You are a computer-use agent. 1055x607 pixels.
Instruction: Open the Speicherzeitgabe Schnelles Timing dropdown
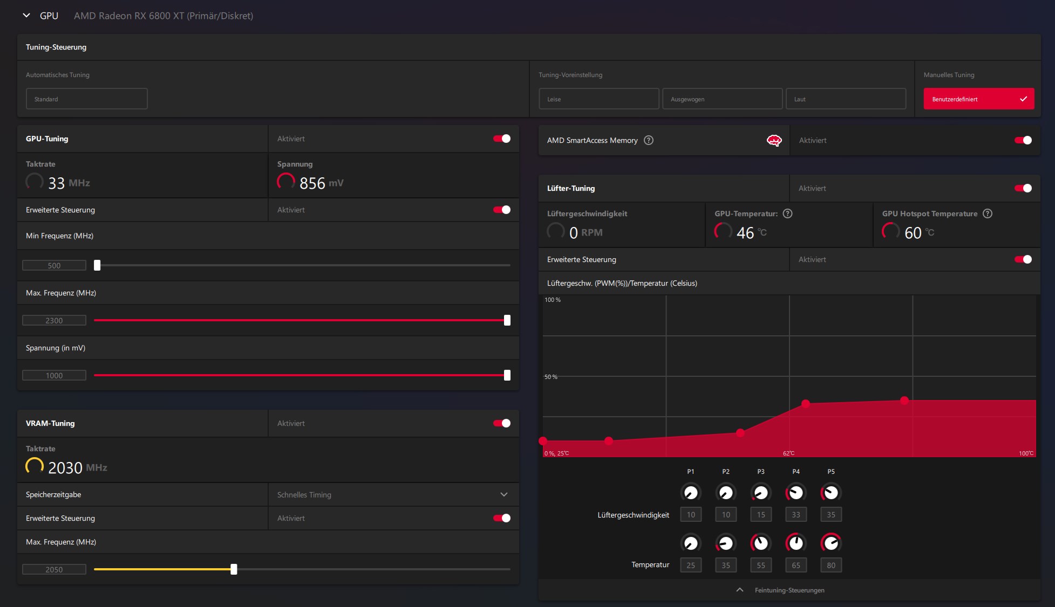[393, 494]
